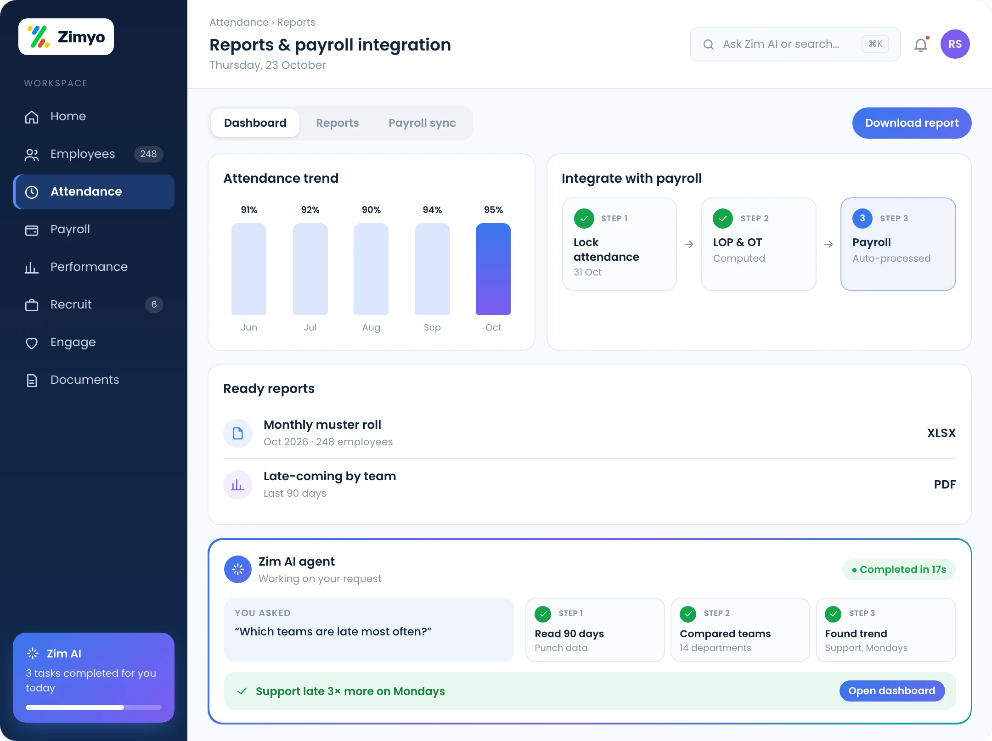
Task: Open the Read 90 days step card
Action: click(x=595, y=630)
